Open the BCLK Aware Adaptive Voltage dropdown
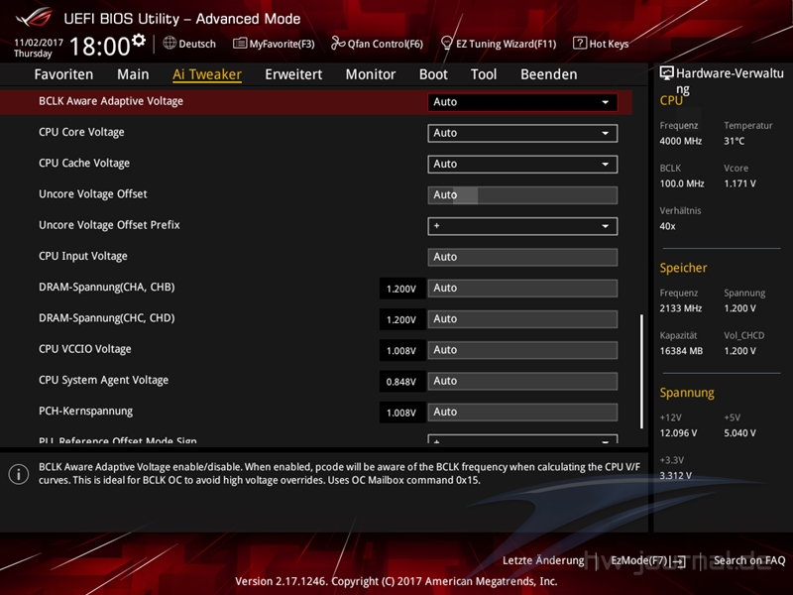The image size is (793, 595). click(522, 102)
